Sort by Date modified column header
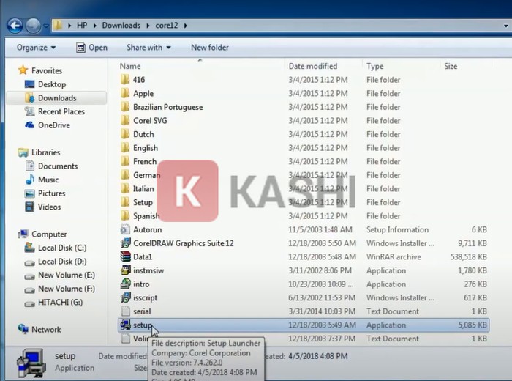Screen dimensions: 512x381 point(313,66)
